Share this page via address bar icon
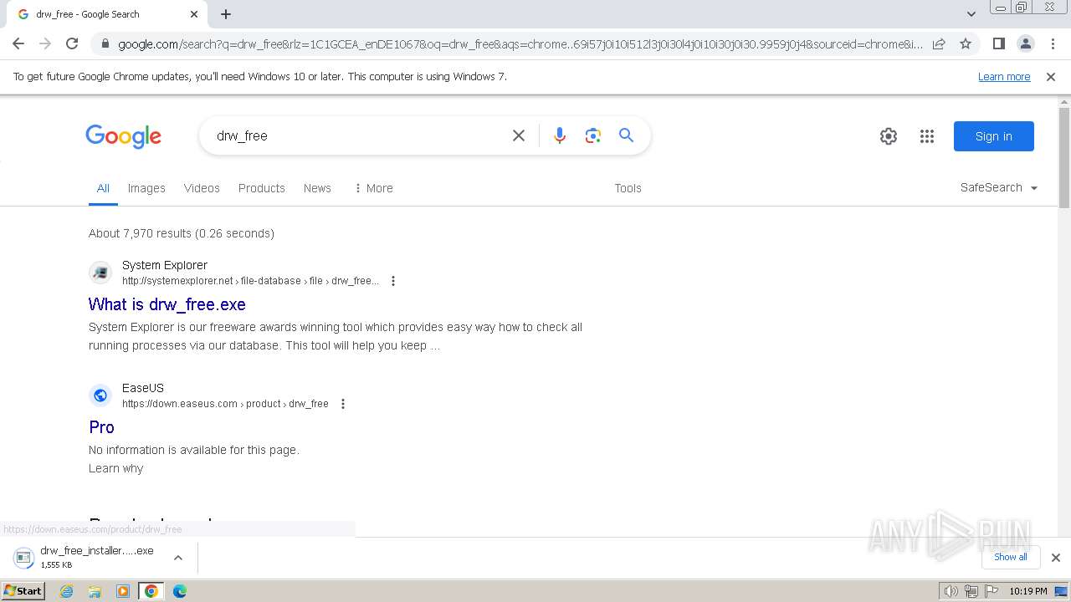 [939, 43]
